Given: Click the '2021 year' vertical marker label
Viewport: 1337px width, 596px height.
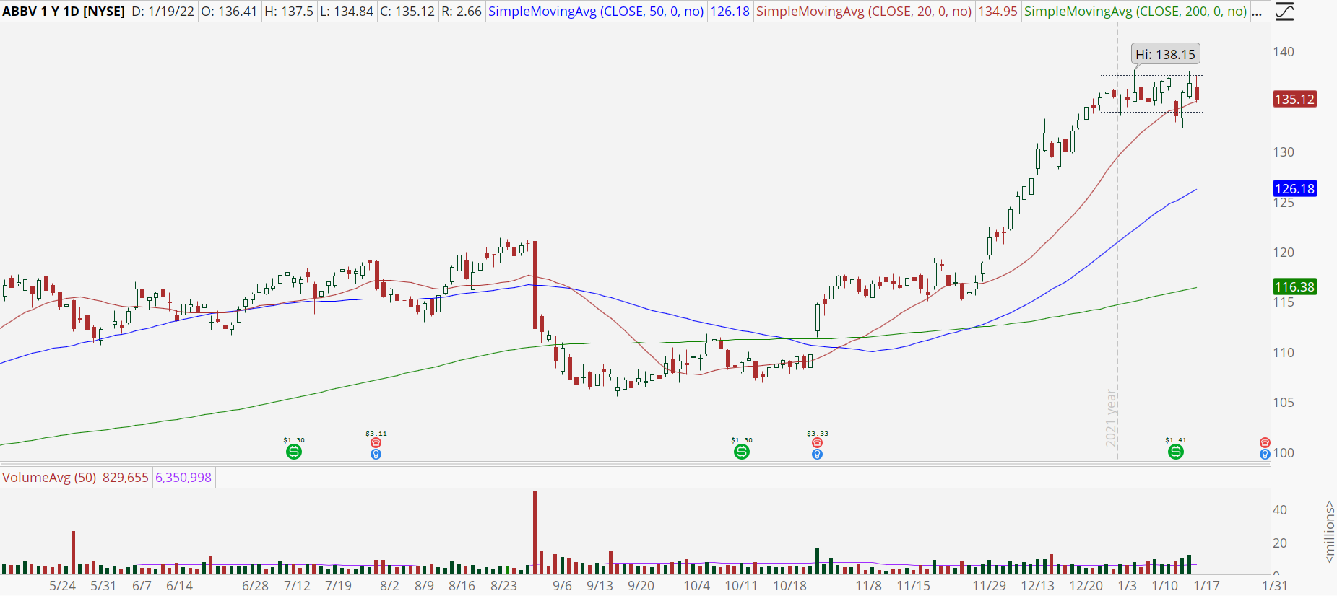Looking at the screenshot, I should (1111, 418).
